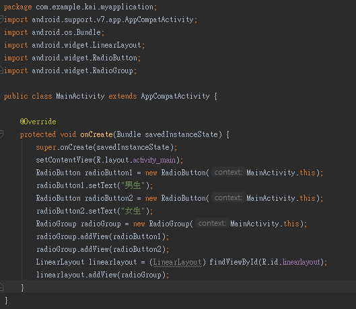Image resolution: width=356 pixels, height=309 pixels.
Task: Click the radioGroup variable declaration
Action: pos(101,224)
